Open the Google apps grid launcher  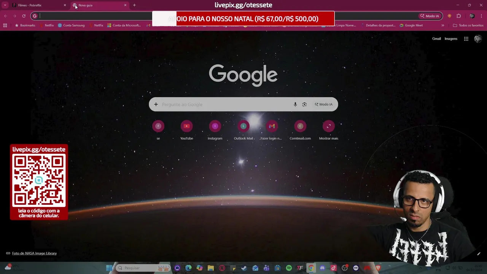[466, 39]
